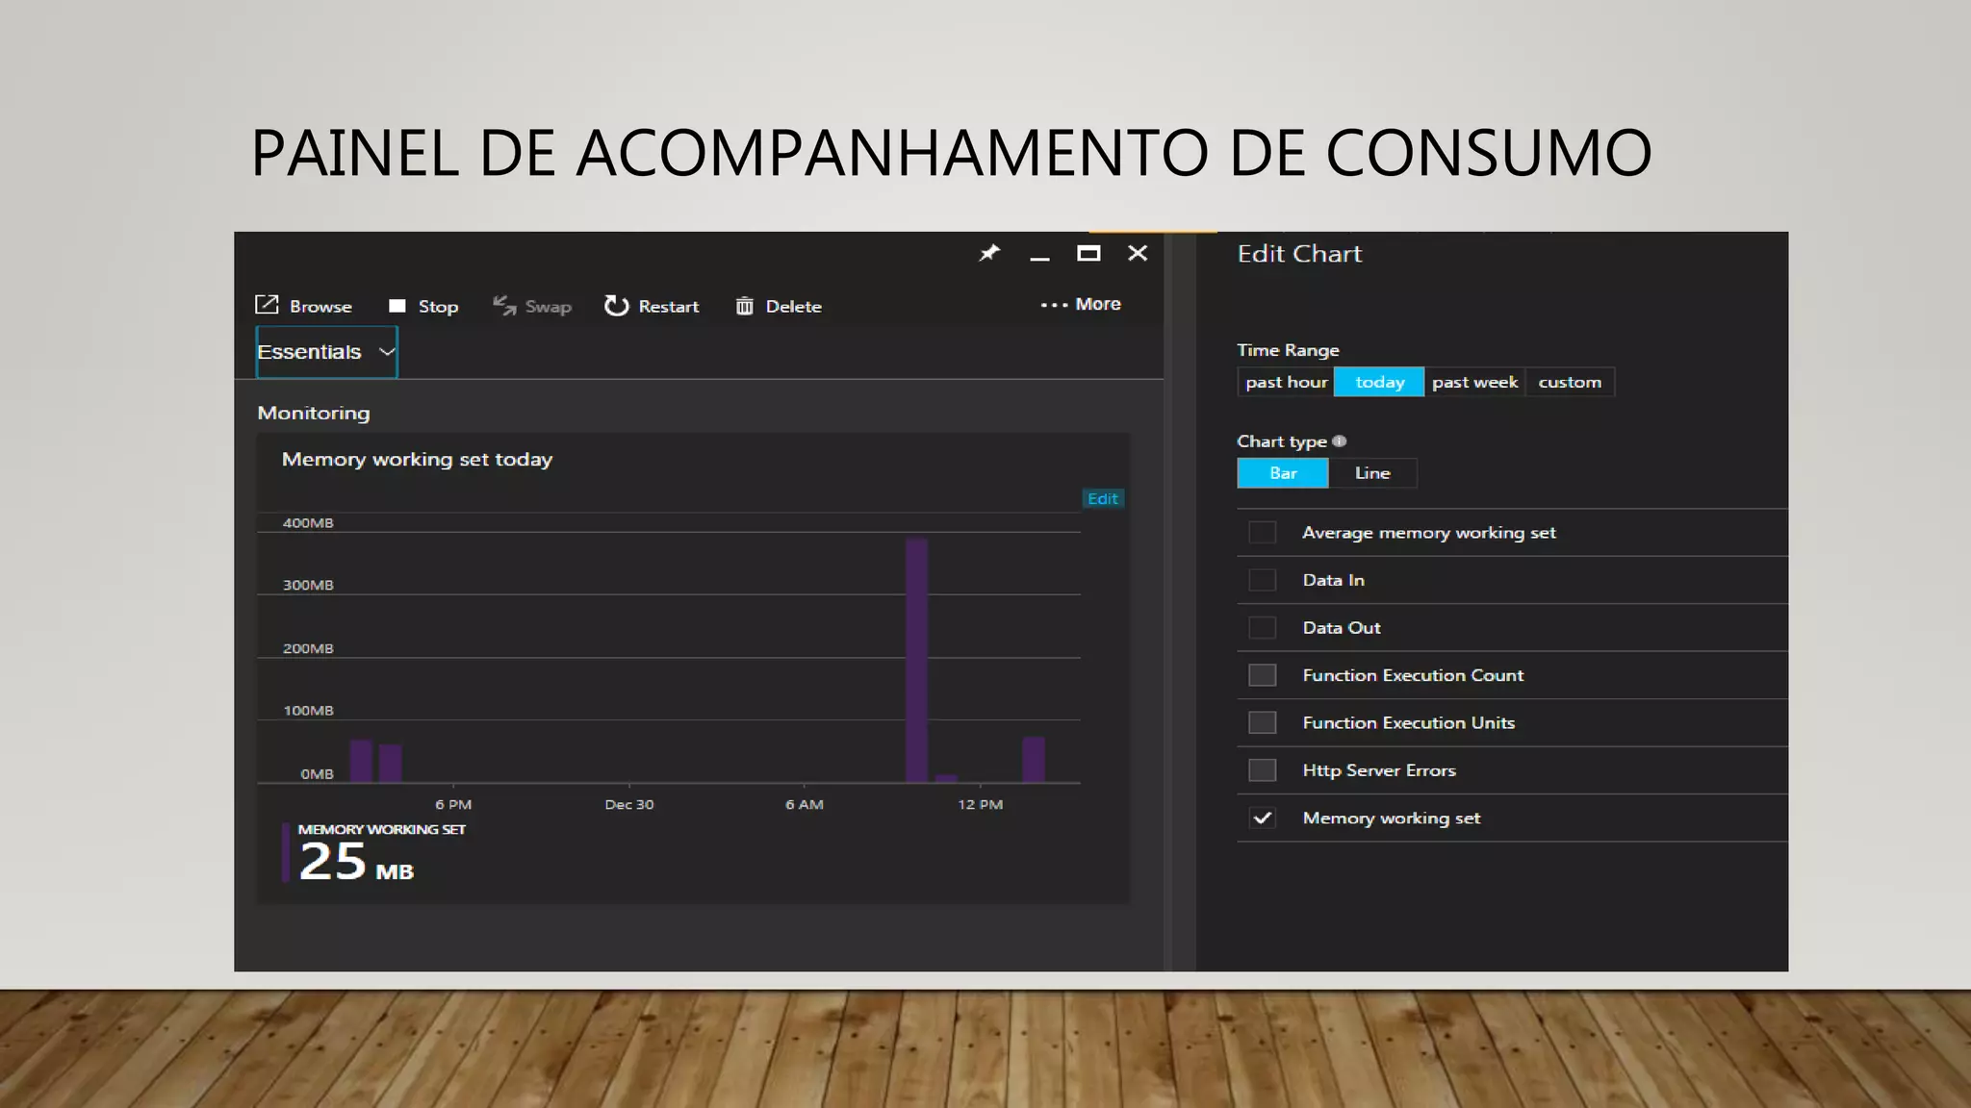Close the blade with X icon

point(1138,253)
